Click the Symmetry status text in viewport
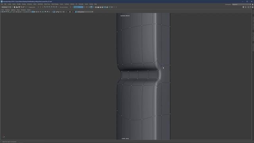254x143 pixels. (x=125, y=16)
